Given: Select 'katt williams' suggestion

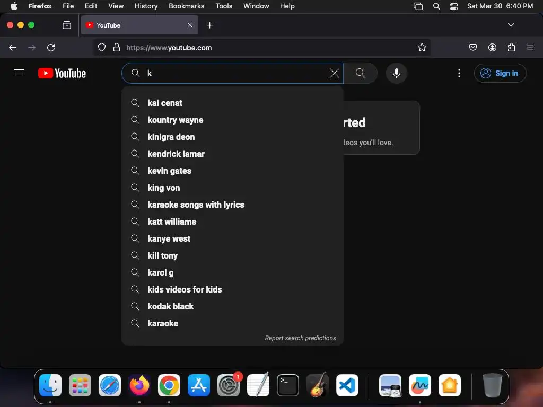Looking at the screenshot, I should 232,222.
